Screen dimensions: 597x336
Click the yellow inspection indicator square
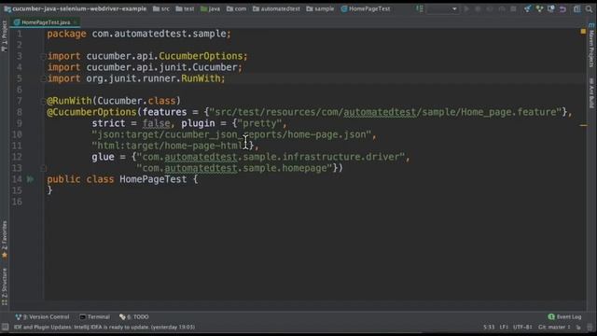point(583,31)
